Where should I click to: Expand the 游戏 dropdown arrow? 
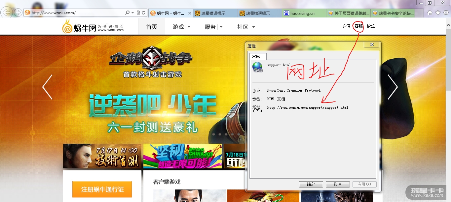coord(189,27)
